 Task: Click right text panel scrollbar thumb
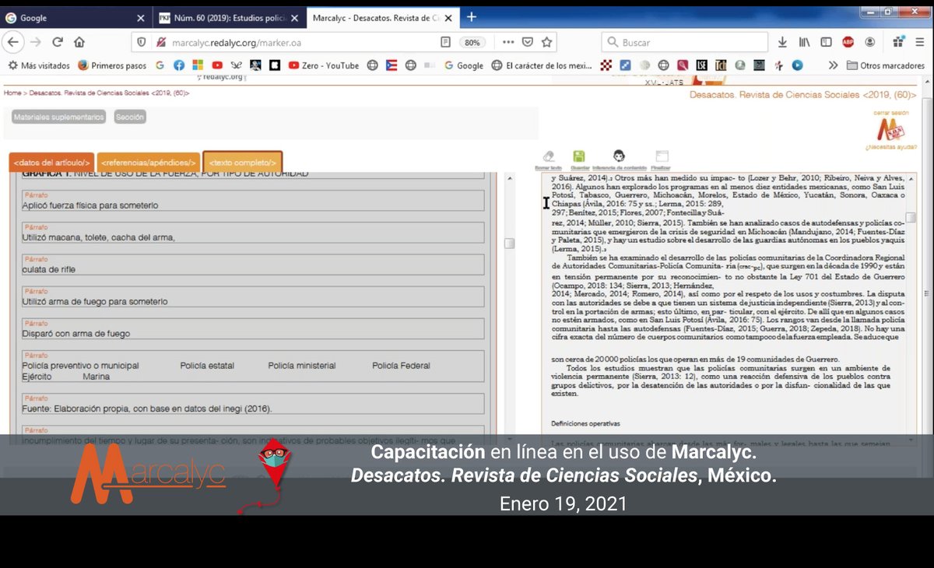pyautogui.click(x=910, y=217)
